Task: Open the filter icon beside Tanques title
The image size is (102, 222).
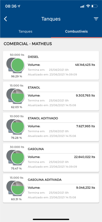Action: [96, 19]
